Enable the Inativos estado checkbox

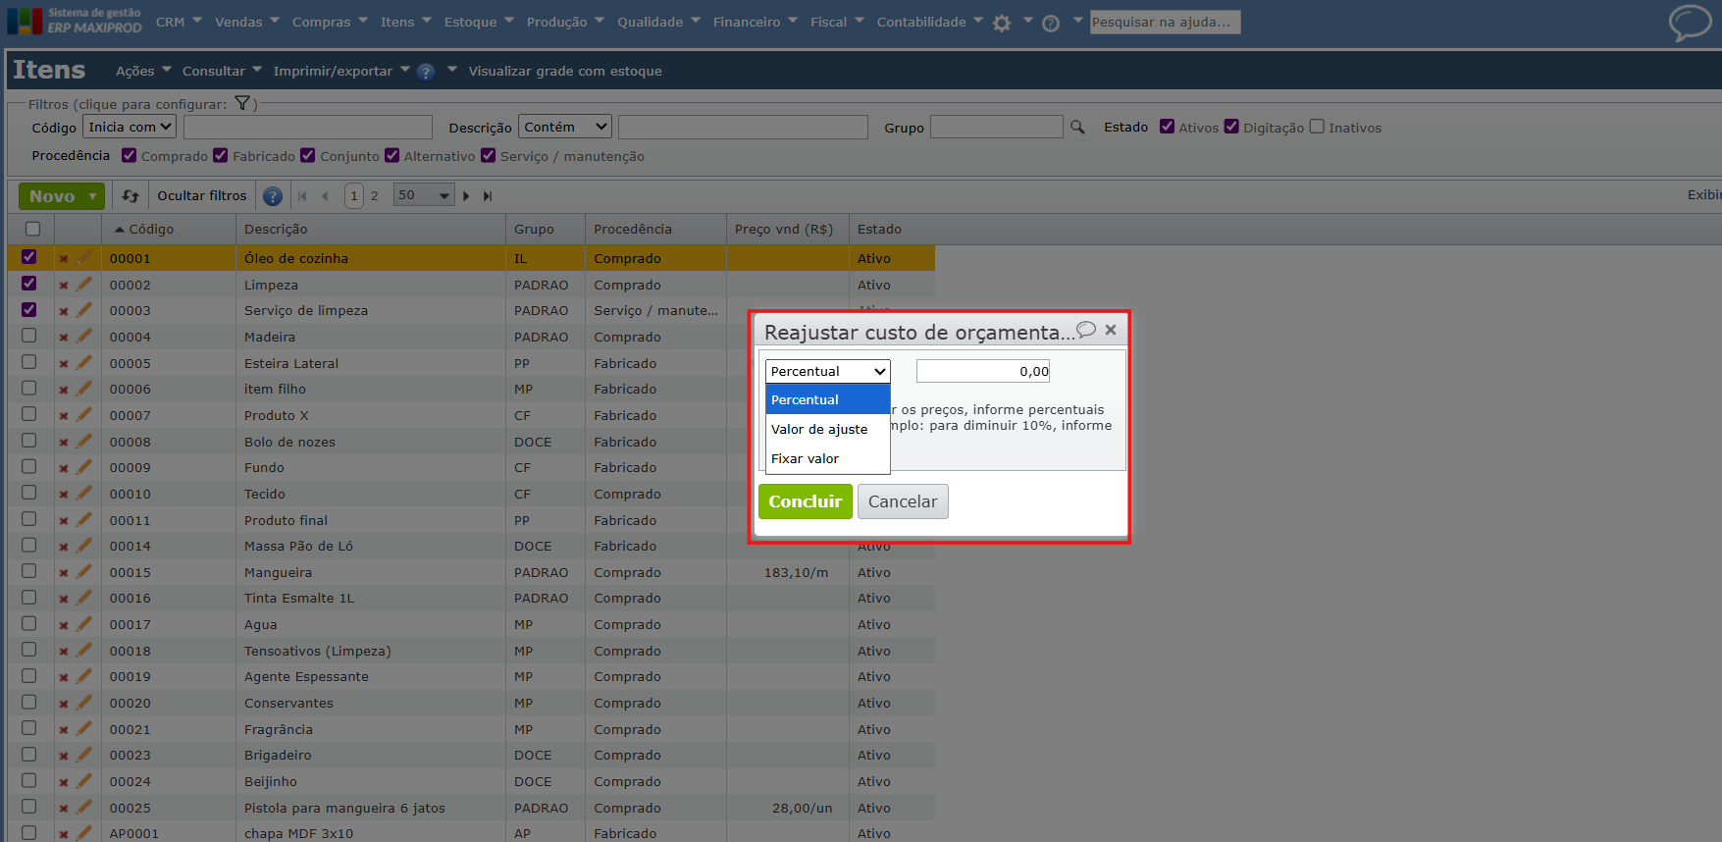(1317, 127)
